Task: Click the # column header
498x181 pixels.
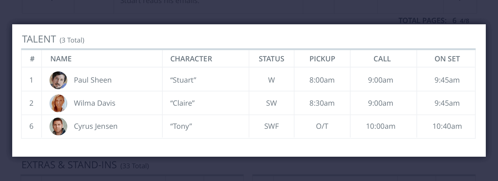Action: [x=31, y=59]
